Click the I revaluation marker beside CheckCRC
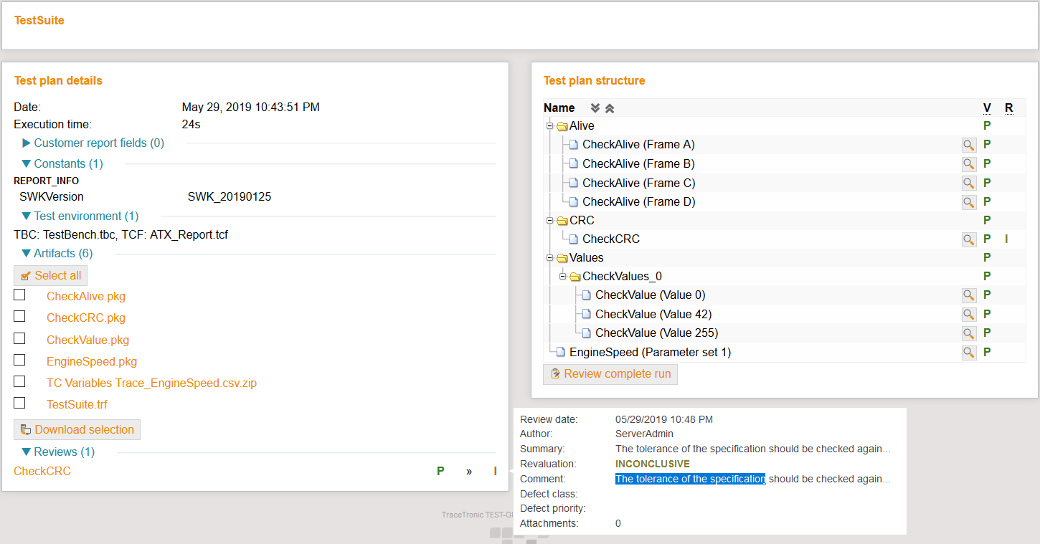The image size is (1040, 544). coord(495,471)
